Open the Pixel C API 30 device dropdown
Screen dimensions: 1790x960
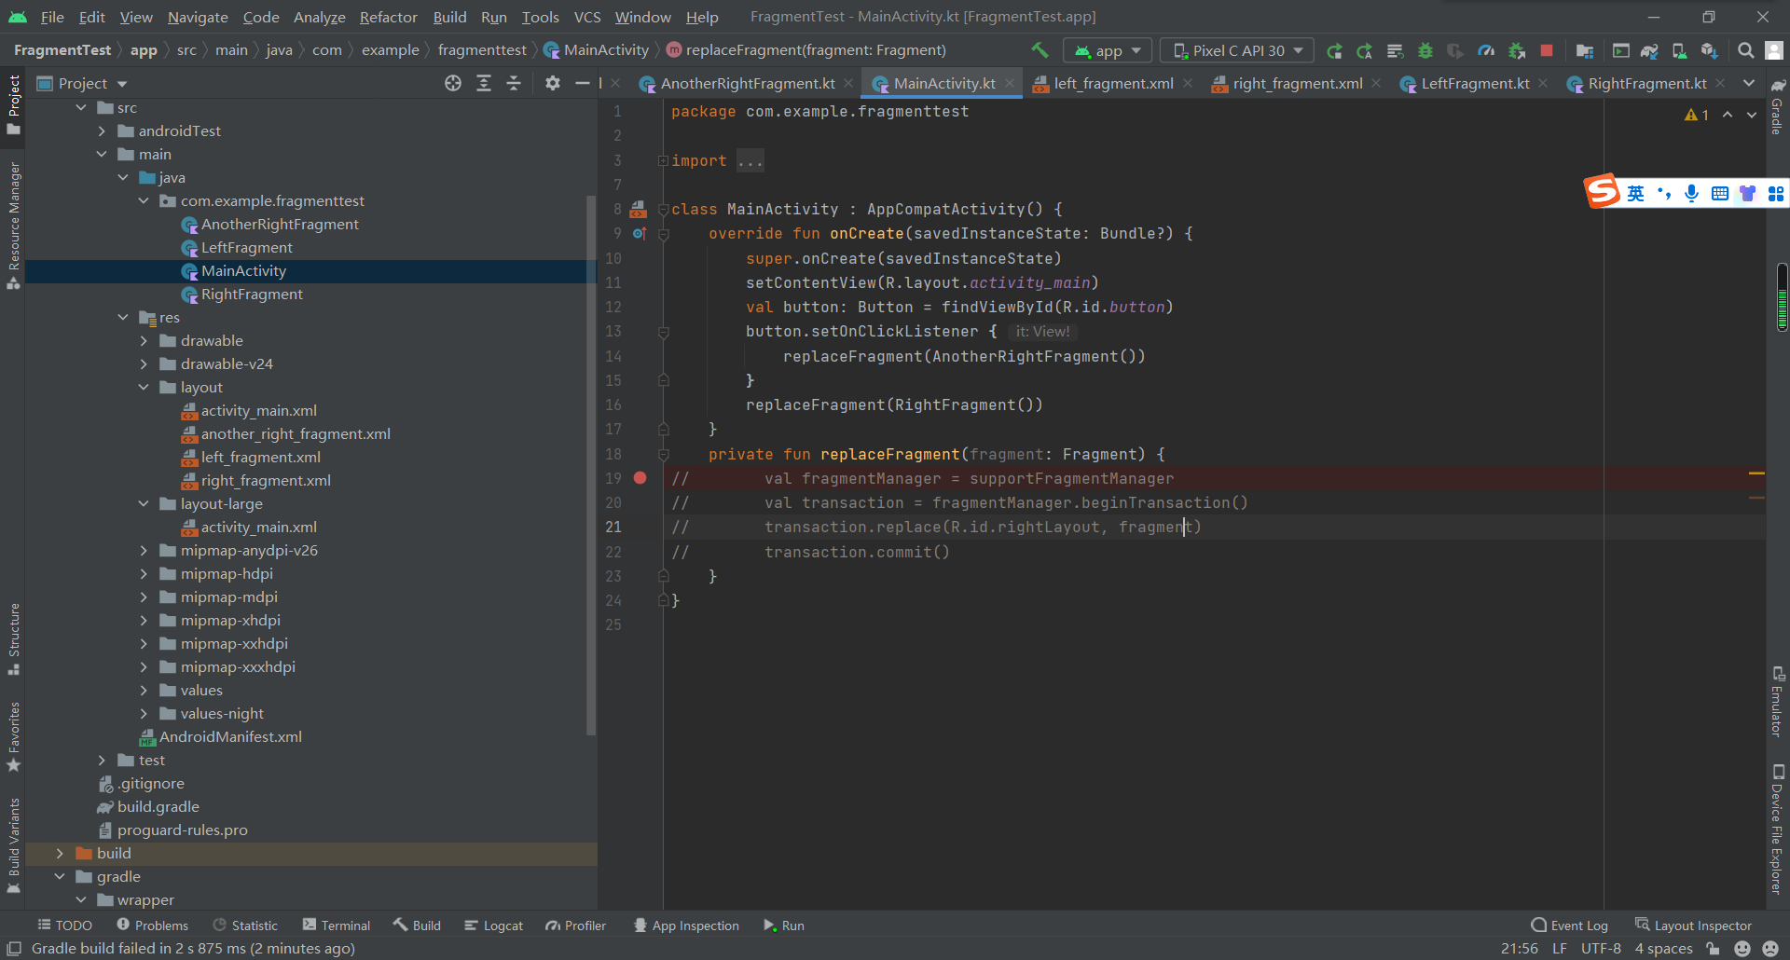point(1237,50)
